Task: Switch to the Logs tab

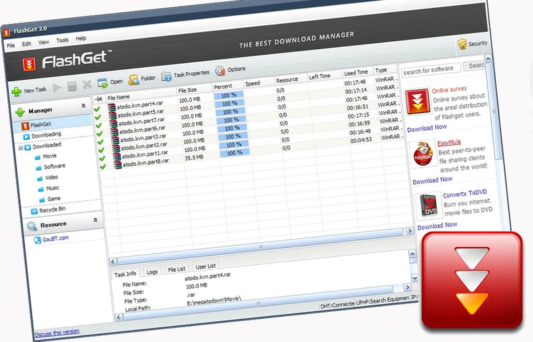Action: click(x=152, y=272)
